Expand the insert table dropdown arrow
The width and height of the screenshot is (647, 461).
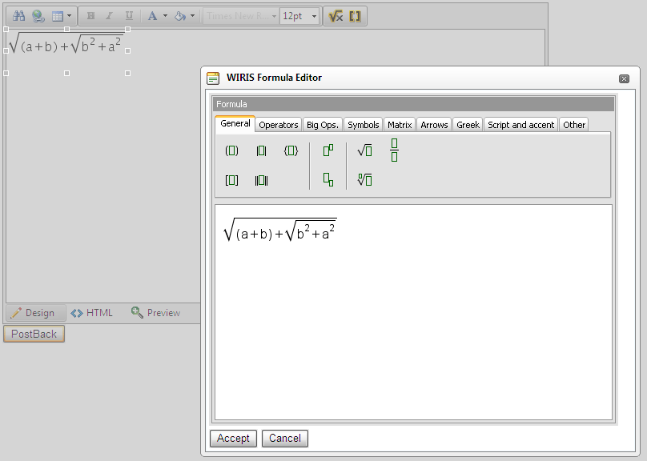[69, 16]
